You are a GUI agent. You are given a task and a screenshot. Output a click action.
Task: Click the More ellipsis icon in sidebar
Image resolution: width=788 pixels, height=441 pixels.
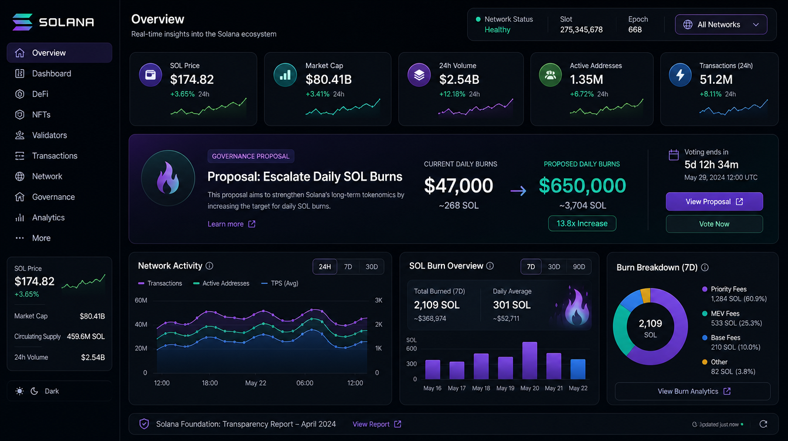coord(20,238)
